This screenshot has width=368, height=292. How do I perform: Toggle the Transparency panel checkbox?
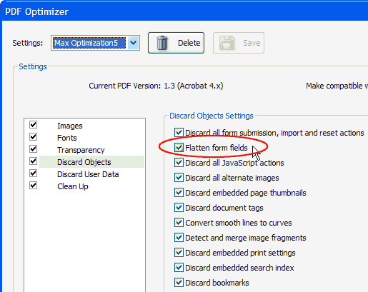click(34, 149)
